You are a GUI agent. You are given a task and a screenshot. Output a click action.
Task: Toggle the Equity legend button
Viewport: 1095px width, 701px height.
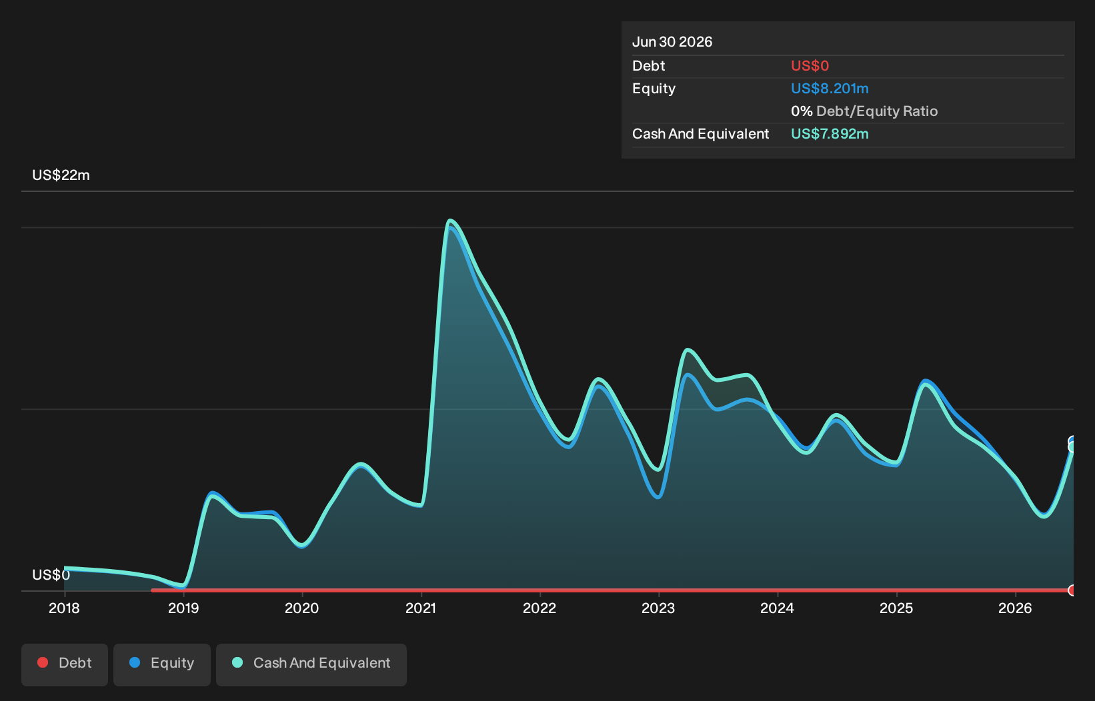162,664
